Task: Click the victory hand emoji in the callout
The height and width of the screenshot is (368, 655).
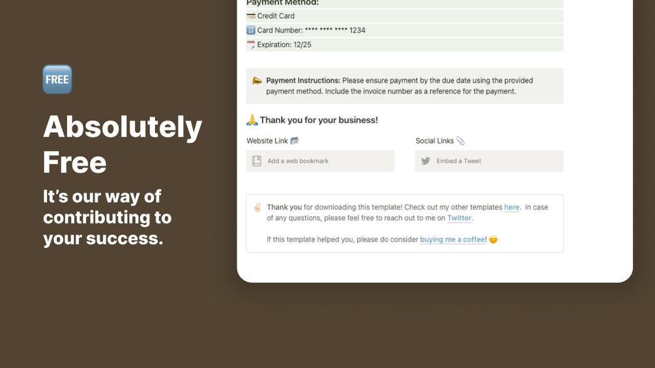Action: pos(257,207)
